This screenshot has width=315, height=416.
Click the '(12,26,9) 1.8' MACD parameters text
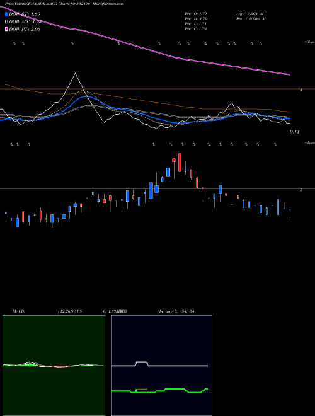tap(70, 311)
